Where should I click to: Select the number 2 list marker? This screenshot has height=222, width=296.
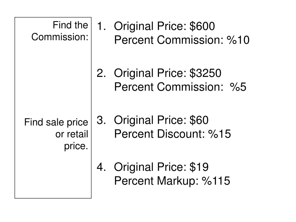(x=101, y=73)
